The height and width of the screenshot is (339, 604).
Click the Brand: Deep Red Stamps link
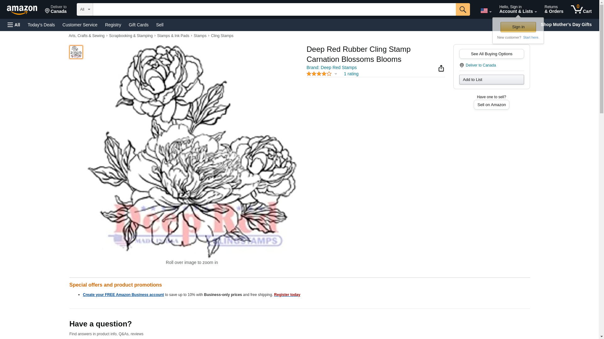point(331,67)
